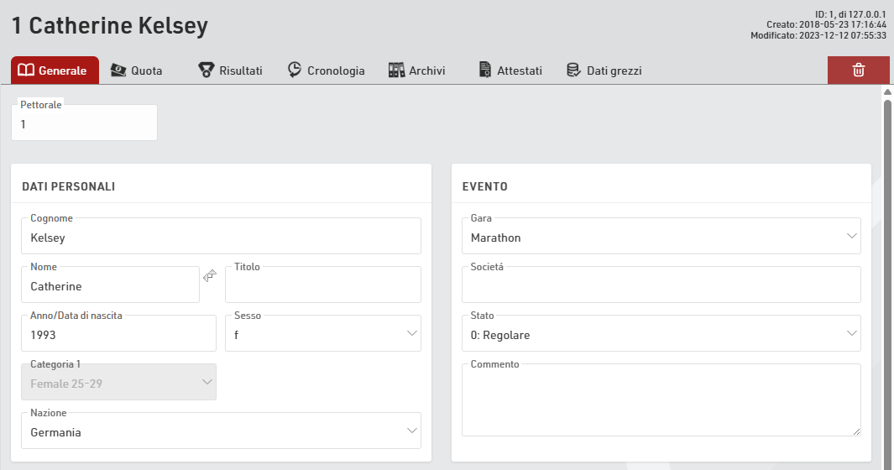Click the money icon beside Quota
Screen dimensions: 894x470
coord(118,70)
